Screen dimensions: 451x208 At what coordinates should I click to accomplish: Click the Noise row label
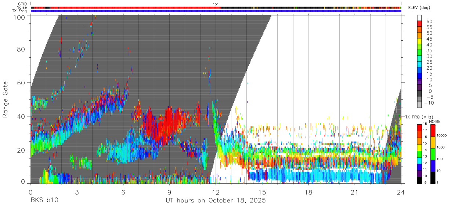(21, 7)
